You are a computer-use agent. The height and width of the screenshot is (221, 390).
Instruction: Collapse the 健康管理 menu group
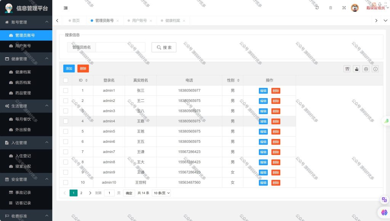pos(26,59)
